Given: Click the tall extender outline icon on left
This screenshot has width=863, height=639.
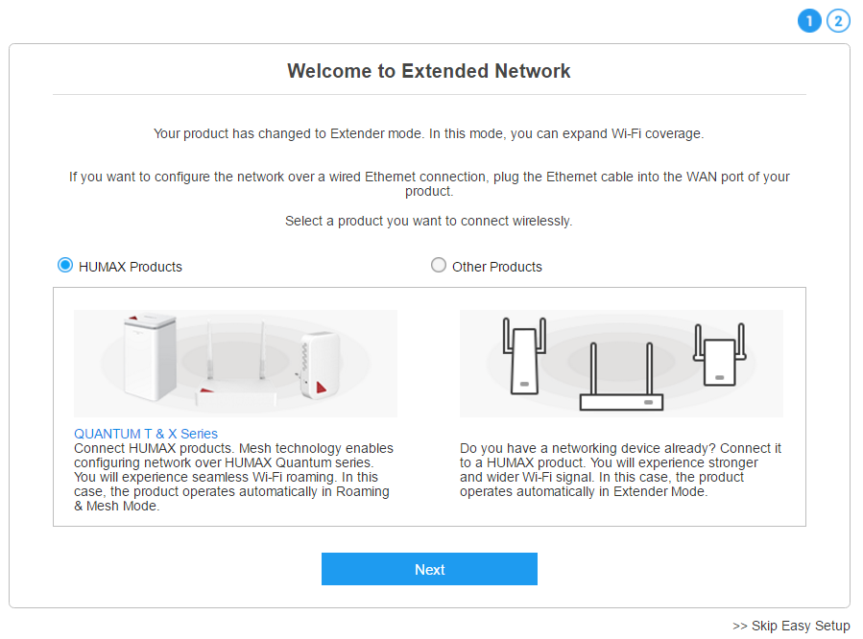Looking at the screenshot, I should click(x=524, y=356).
